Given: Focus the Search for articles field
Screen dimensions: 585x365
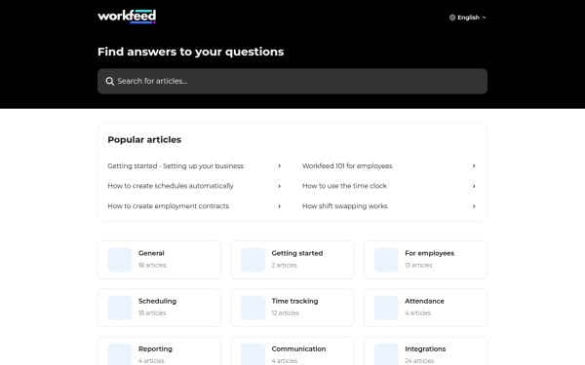Looking at the screenshot, I should click(292, 81).
